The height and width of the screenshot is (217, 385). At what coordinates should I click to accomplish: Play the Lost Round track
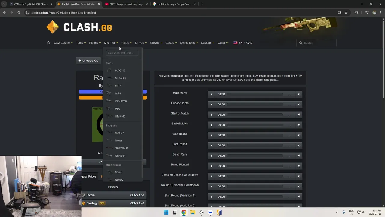click(x=211, y=146)
